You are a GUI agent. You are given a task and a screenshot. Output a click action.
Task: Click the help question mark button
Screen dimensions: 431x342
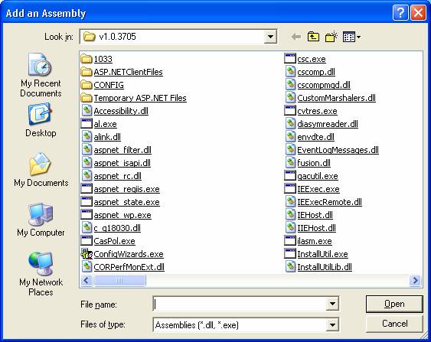coord(400,13)
